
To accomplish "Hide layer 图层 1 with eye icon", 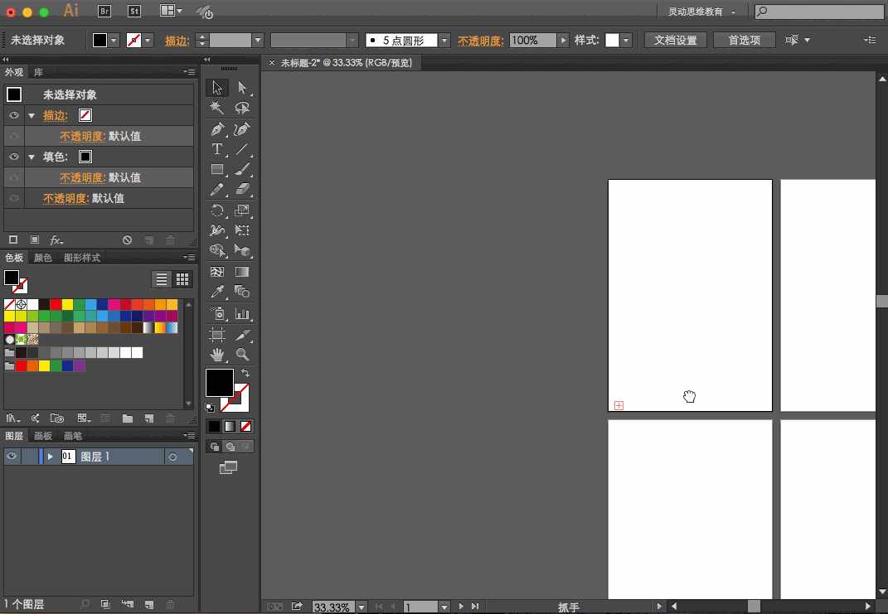I will tap(12, 456).
